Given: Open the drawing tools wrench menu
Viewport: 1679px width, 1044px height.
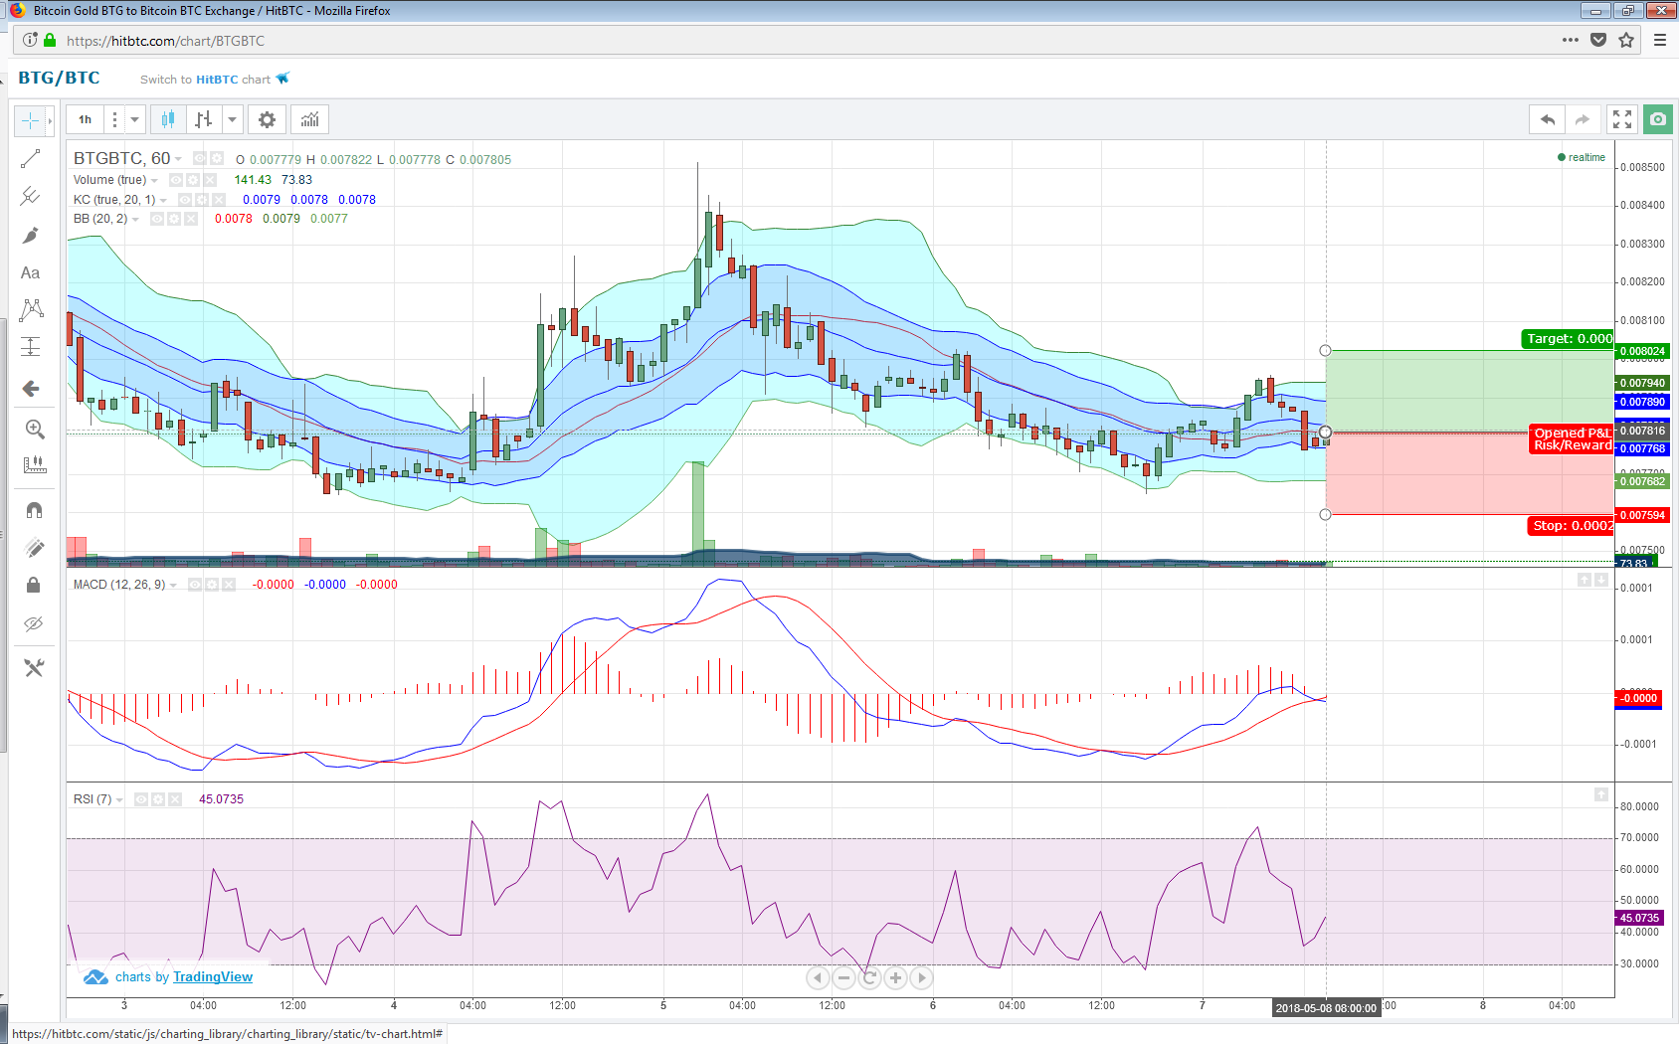Looking at the screenshot, I should pyautogui.click(x=35, y=668).
